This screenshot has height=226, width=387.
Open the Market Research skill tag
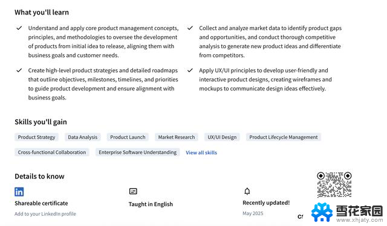pos(177,137)
